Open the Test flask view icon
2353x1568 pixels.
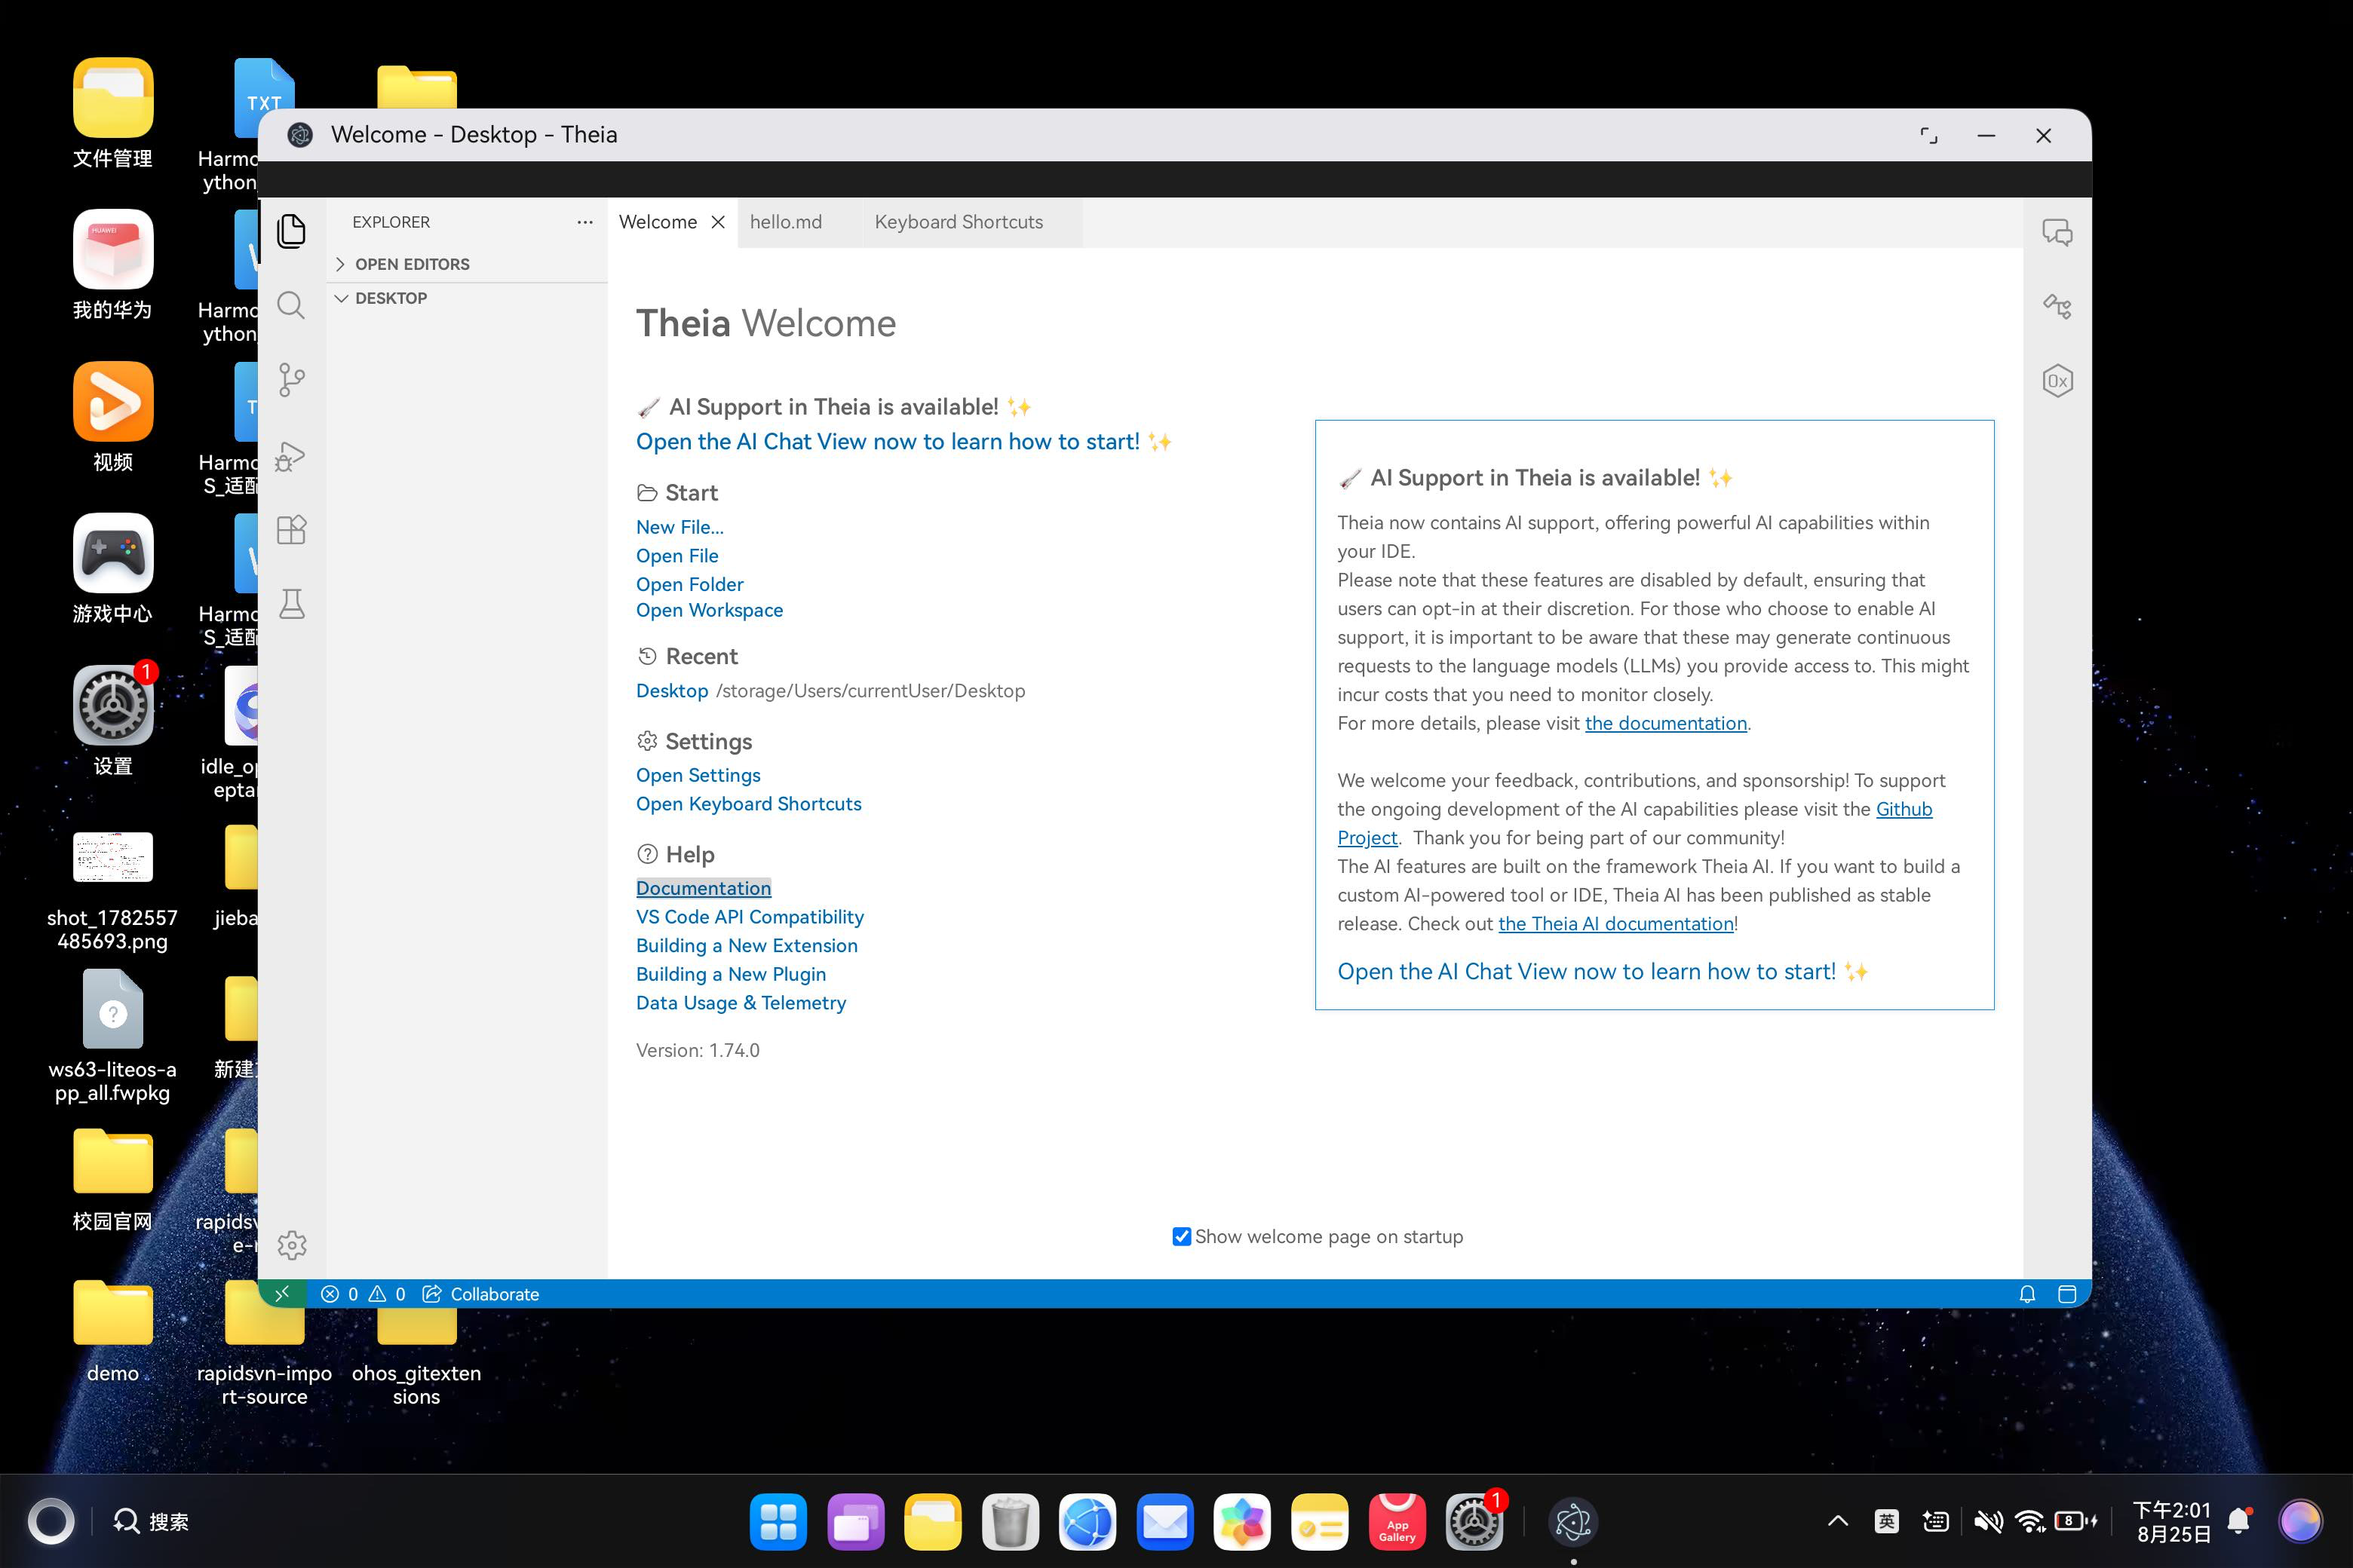coord(291,604)
